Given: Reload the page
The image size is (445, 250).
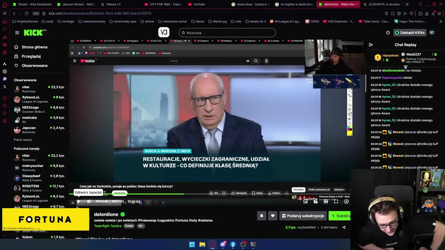Looking at the screenshot, I should pos(26,13).
